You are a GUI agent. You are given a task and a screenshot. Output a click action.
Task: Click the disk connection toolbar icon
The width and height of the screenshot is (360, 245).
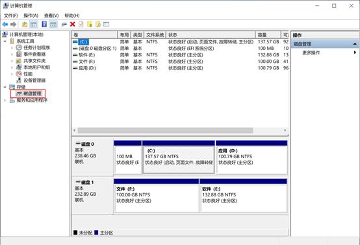click(64, 25)
